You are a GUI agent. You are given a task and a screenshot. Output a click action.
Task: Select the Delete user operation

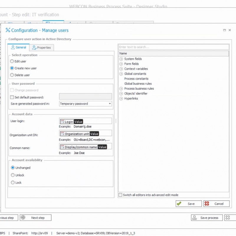click(12, 75)
